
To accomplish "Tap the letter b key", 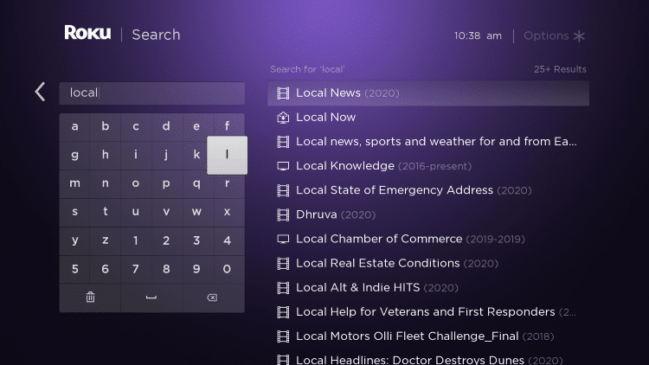I will 105,126.
